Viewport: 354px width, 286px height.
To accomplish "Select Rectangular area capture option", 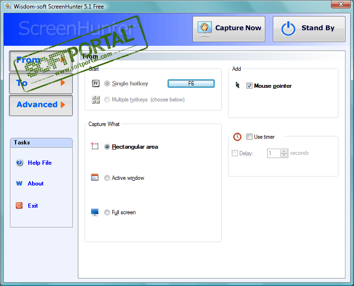I will 107,147.
